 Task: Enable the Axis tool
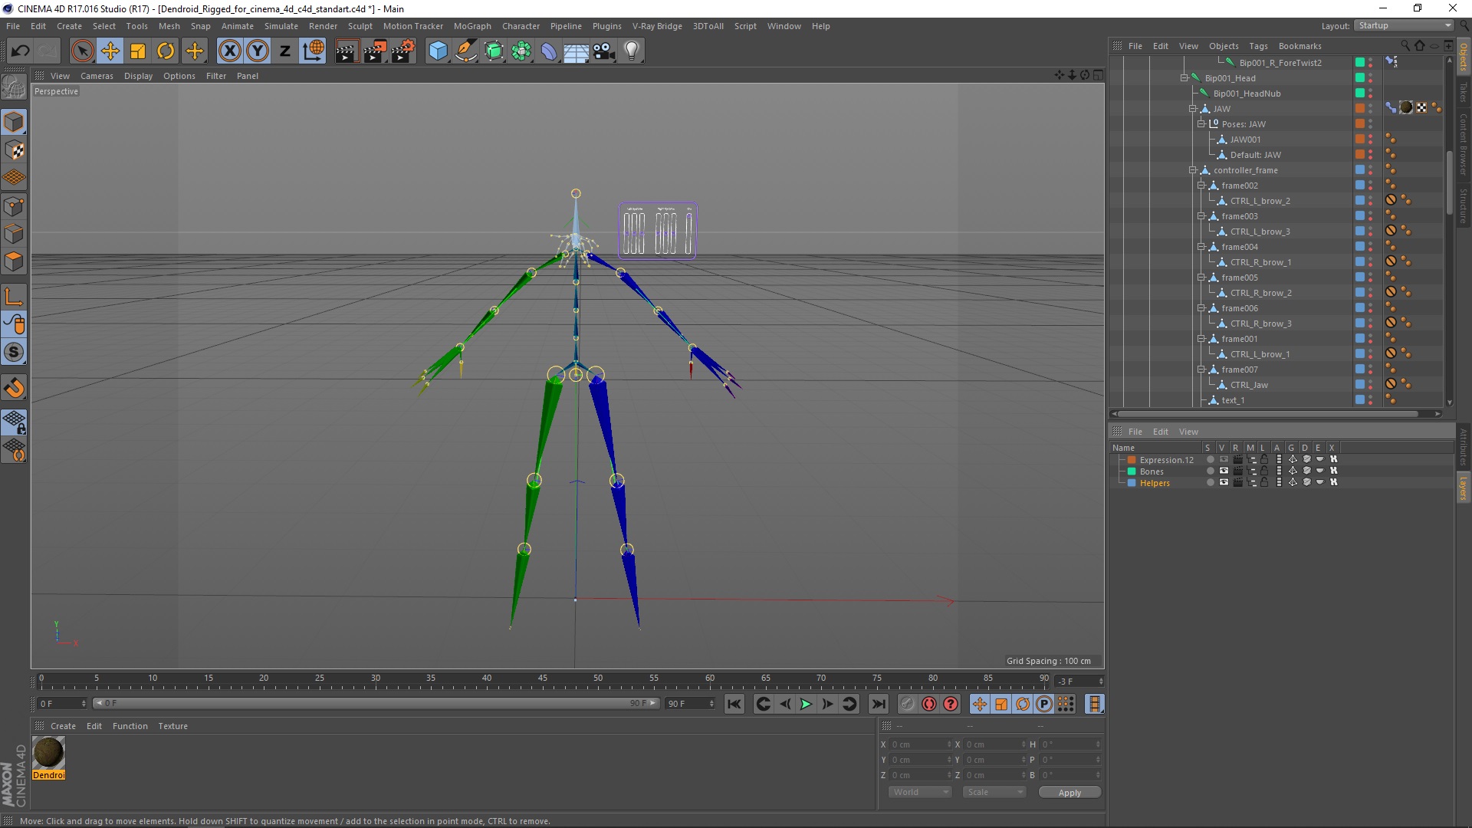click(14, 297)
